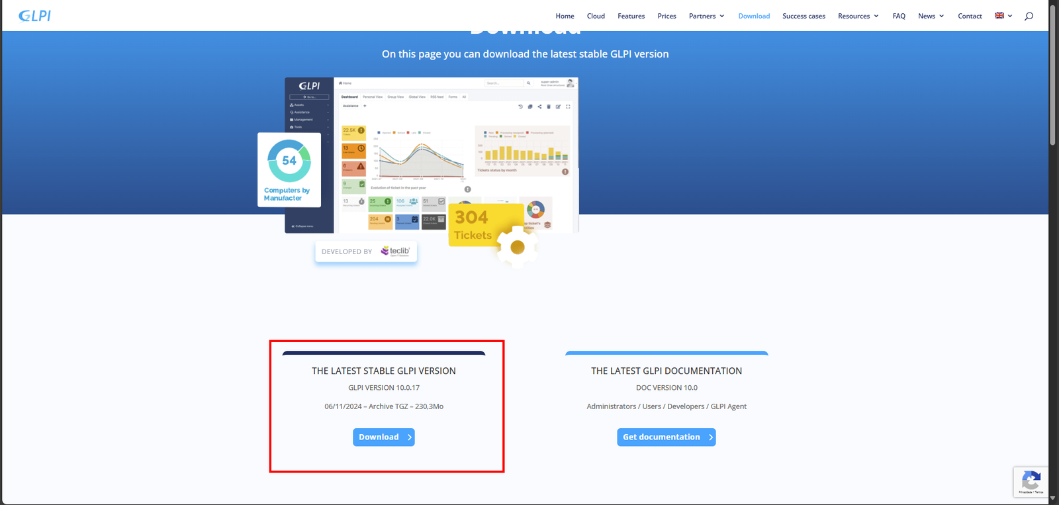Click the Computers by Manufacturer donut card
Image resolution: width=1059 pixels, height=505 pixels.
point(289,169)
